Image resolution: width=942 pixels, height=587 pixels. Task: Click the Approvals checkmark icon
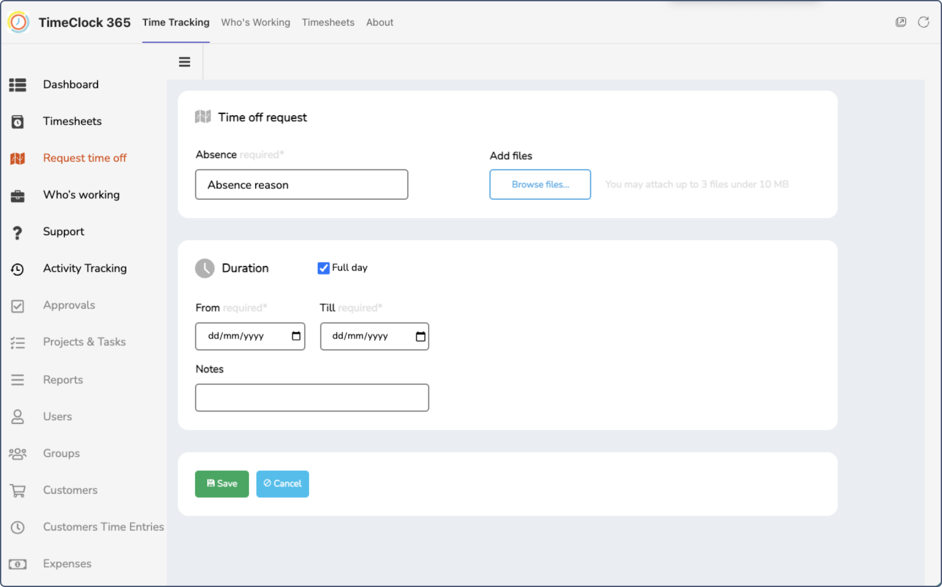(x=18, y=305)
